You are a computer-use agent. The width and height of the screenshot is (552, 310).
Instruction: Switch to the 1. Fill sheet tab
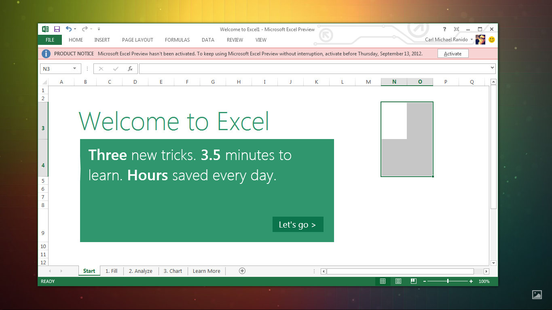pos(111,271)
